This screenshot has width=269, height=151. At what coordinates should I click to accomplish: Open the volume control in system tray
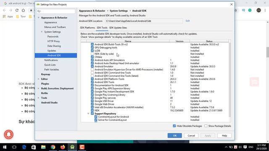tap(240, 147)
